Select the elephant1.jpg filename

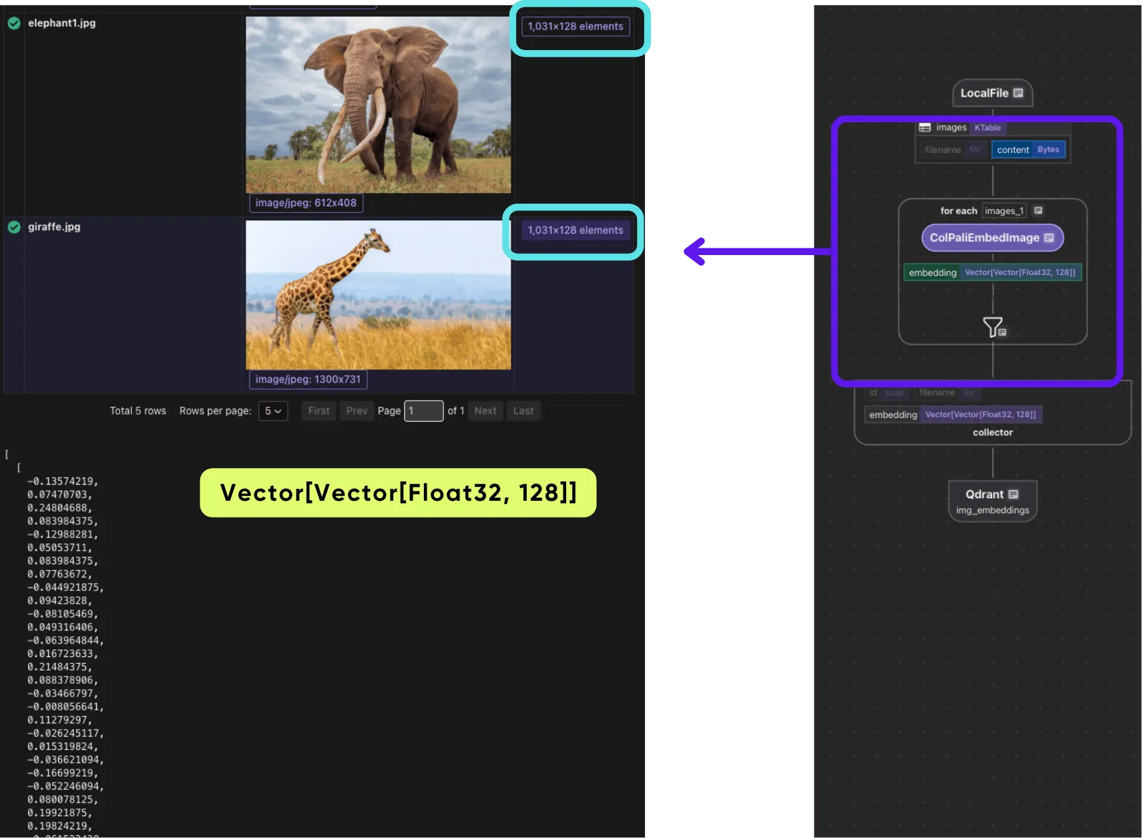61,23
